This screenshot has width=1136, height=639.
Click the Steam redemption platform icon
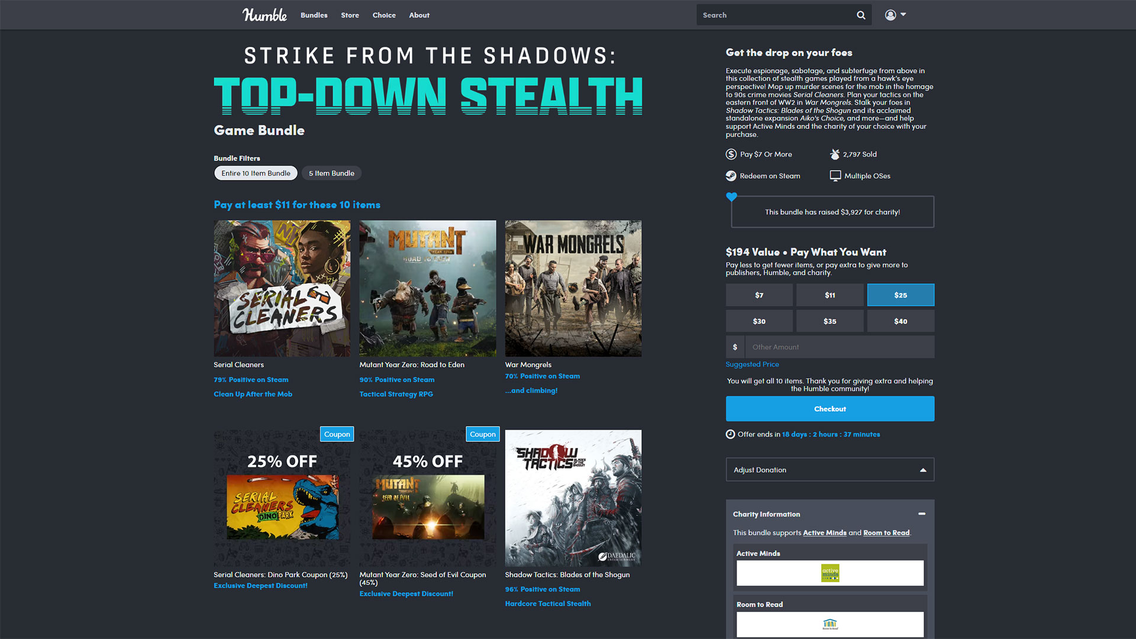tap(730, 175)
